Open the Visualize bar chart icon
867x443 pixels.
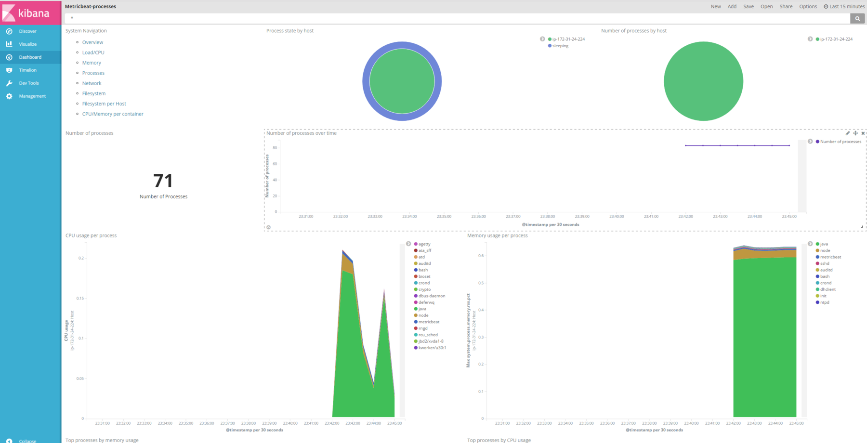tap(9, 44)
